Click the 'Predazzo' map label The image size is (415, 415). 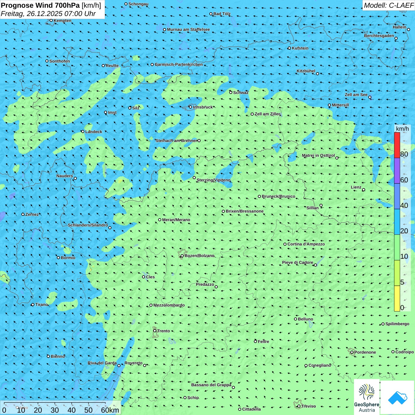coord(205,285)
